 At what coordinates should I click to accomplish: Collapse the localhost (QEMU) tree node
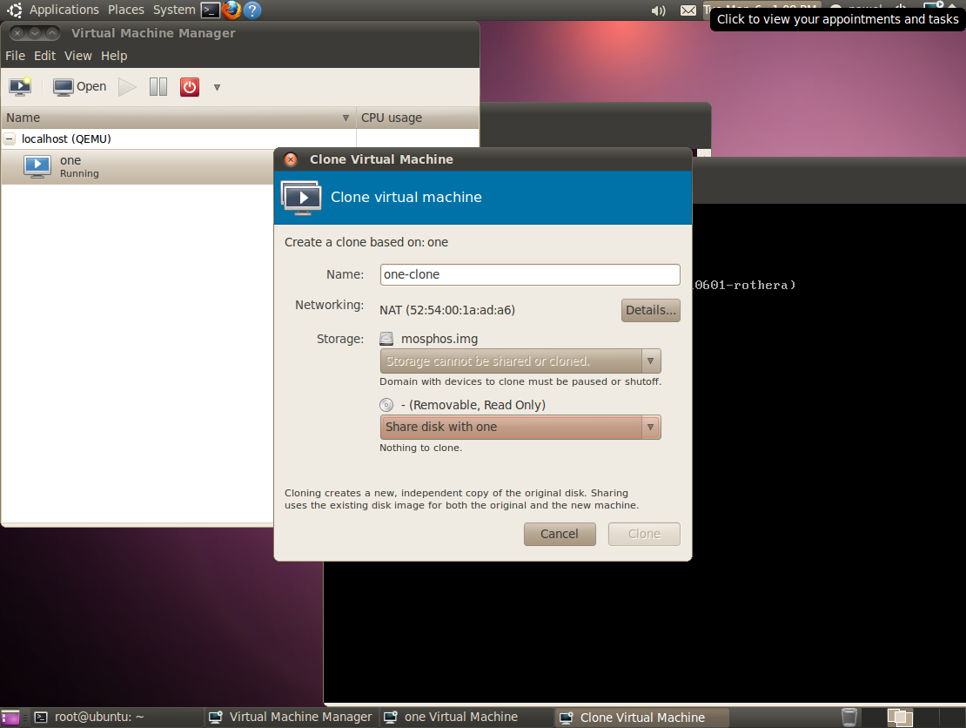pyautogui.click(x=10, y=138)
